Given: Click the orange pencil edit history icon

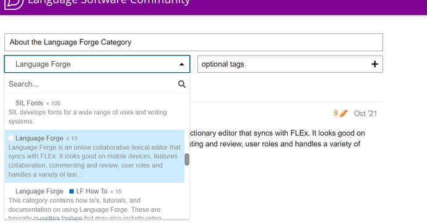Looking at the screenshot, I should pyautogui.click(x=343, y=114).
